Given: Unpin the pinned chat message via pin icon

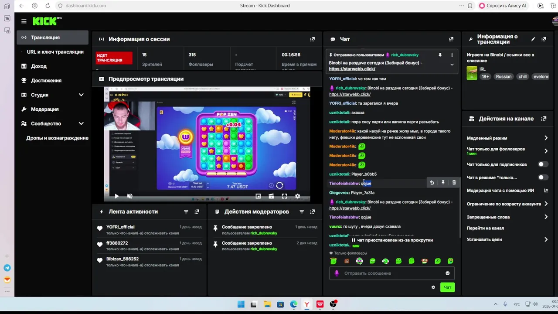Looking at the screenshot, I should click(440, 55).
